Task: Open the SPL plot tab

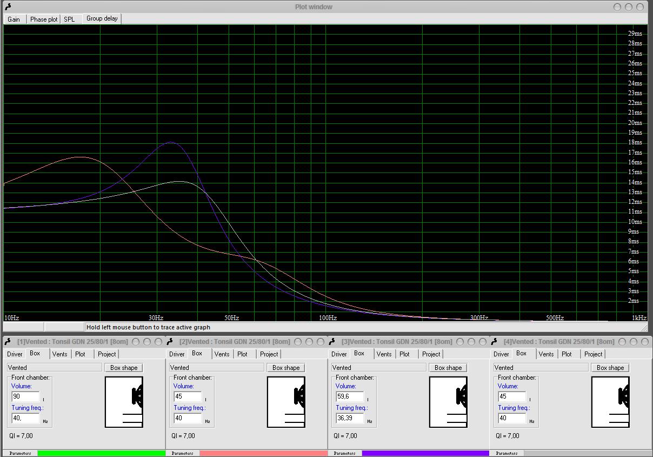Action: coord(69,19)
